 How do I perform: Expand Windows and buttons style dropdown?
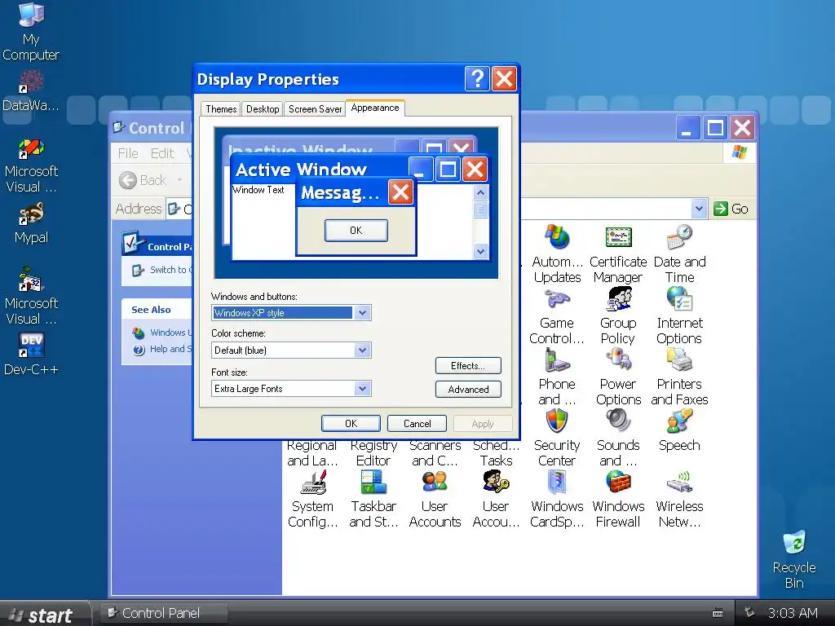pos(363,313)
